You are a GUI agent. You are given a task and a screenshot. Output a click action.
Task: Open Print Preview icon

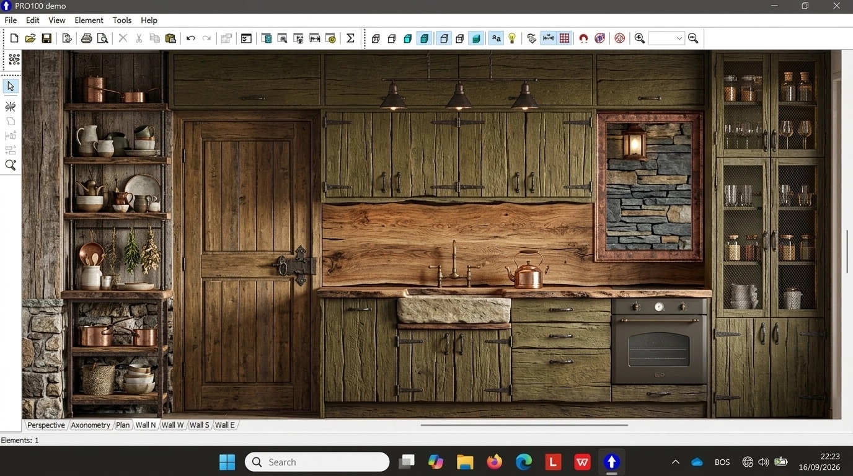click(103, 38)
